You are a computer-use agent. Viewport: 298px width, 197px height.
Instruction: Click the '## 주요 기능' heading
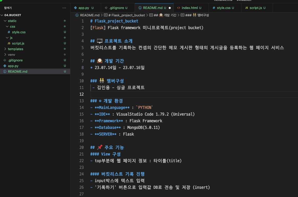107,147
